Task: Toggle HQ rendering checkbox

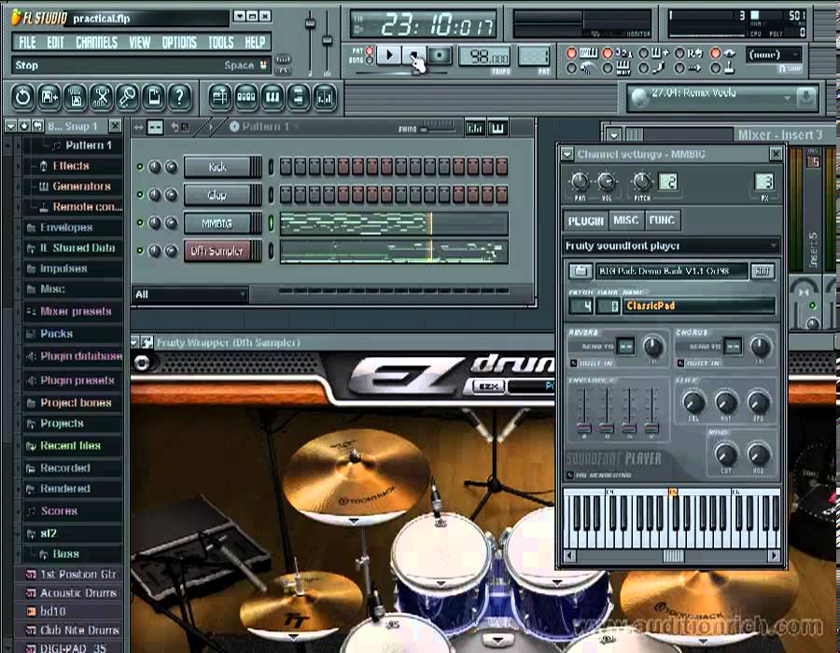Action: (x=572, y=475)
